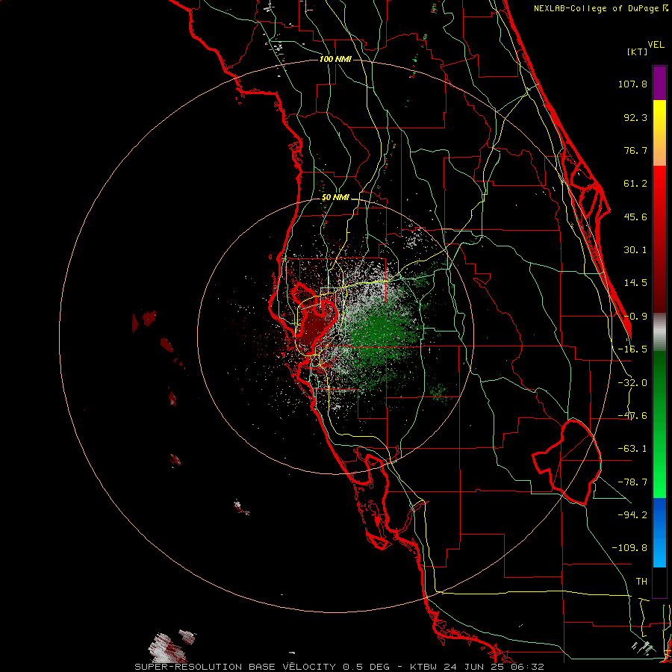Click the 30.1 scale value

(x=635, y=250)
